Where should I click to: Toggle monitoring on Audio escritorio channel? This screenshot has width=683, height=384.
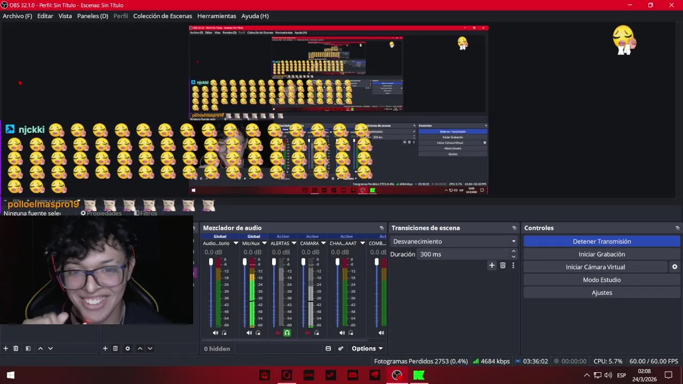tap(224, 333)
